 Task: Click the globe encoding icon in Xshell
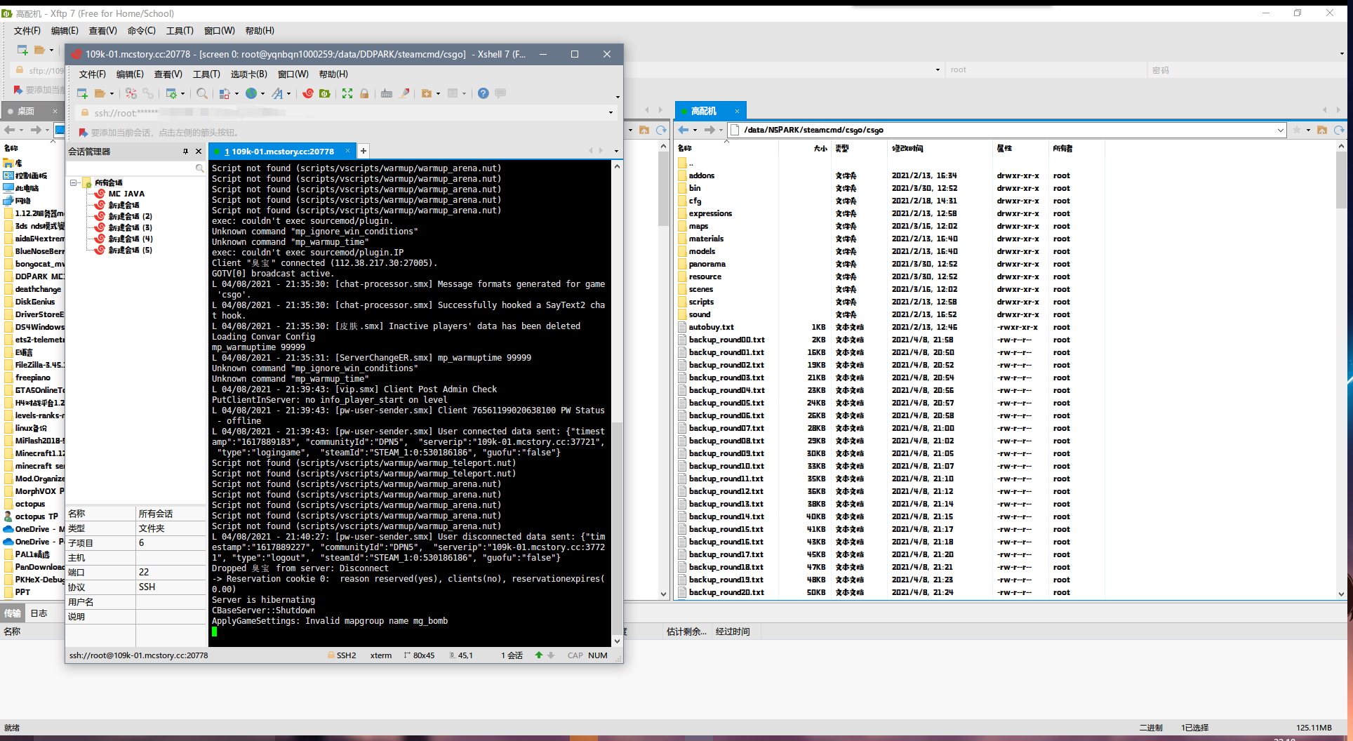pos(251,93)
